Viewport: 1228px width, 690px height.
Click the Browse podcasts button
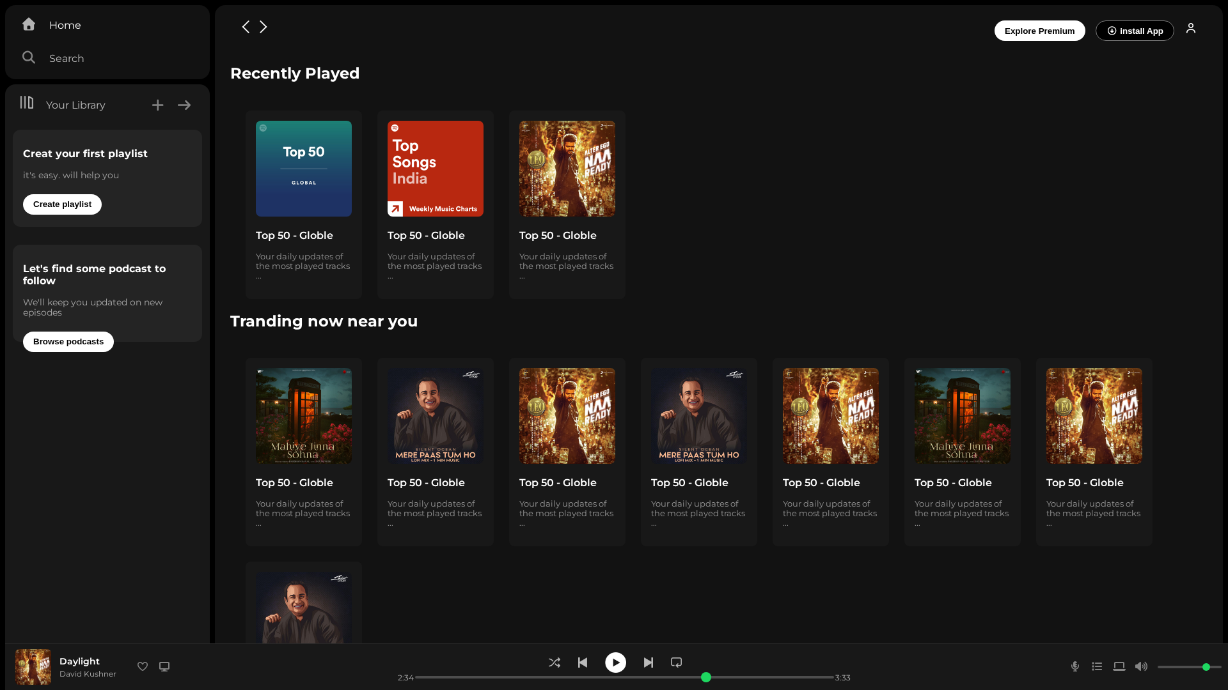pos(68,342)
